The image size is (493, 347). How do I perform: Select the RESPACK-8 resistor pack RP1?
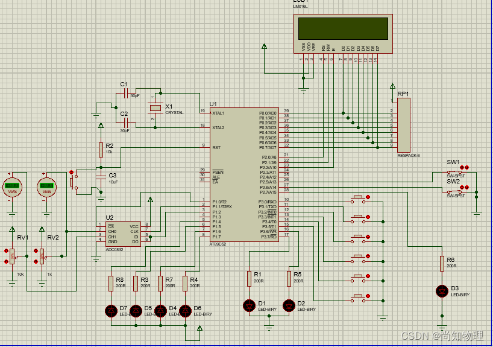[x=404, y=125]
